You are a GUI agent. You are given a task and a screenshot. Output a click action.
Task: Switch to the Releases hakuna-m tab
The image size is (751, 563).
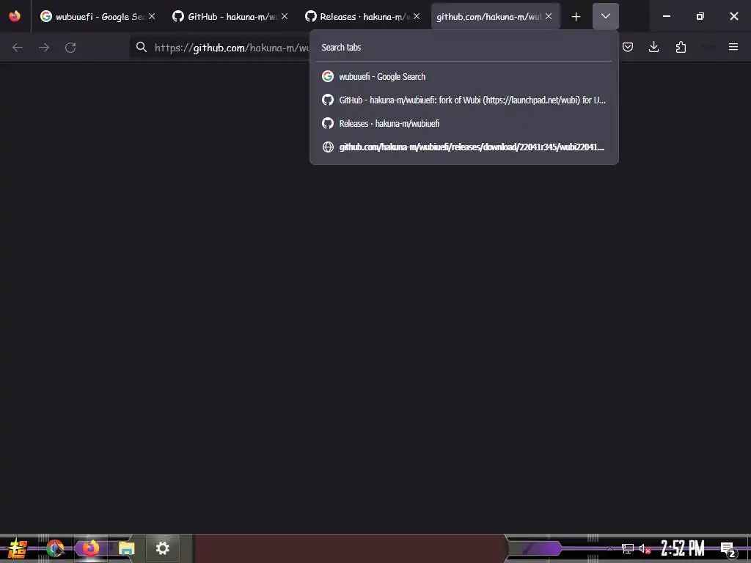pos(362,16)
